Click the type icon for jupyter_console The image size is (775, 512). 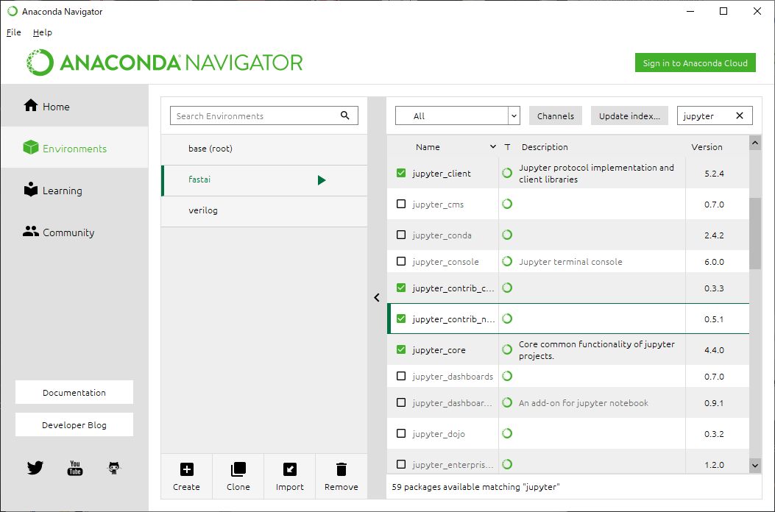click(507, 261)
